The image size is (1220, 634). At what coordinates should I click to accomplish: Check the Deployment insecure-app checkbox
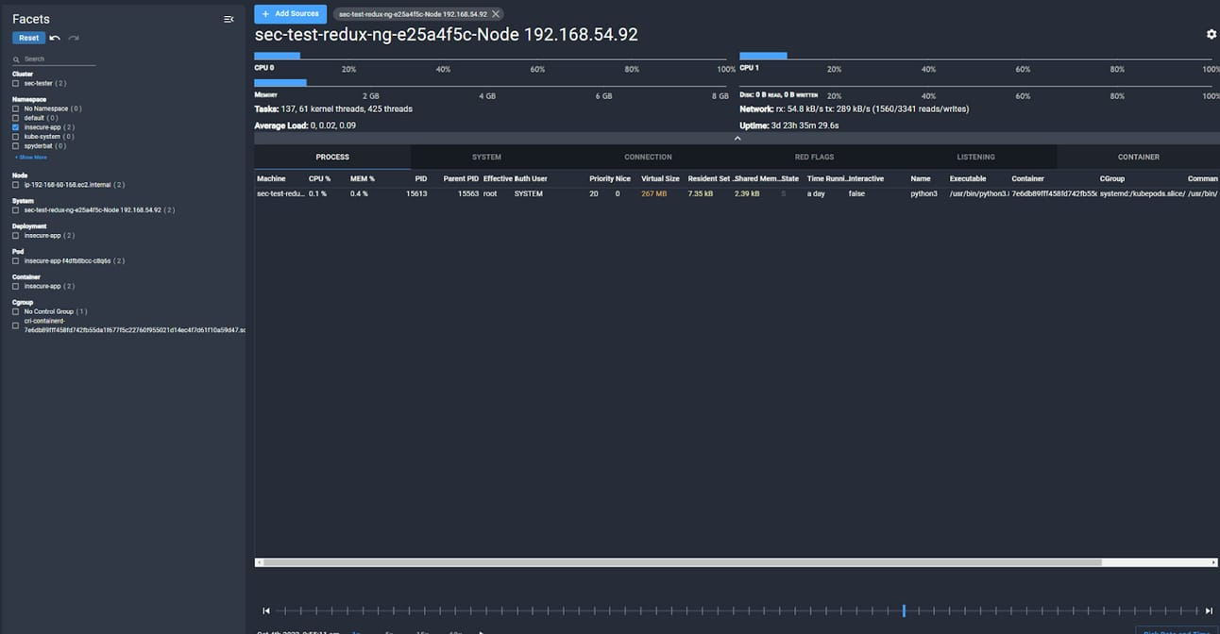(16, 236)
